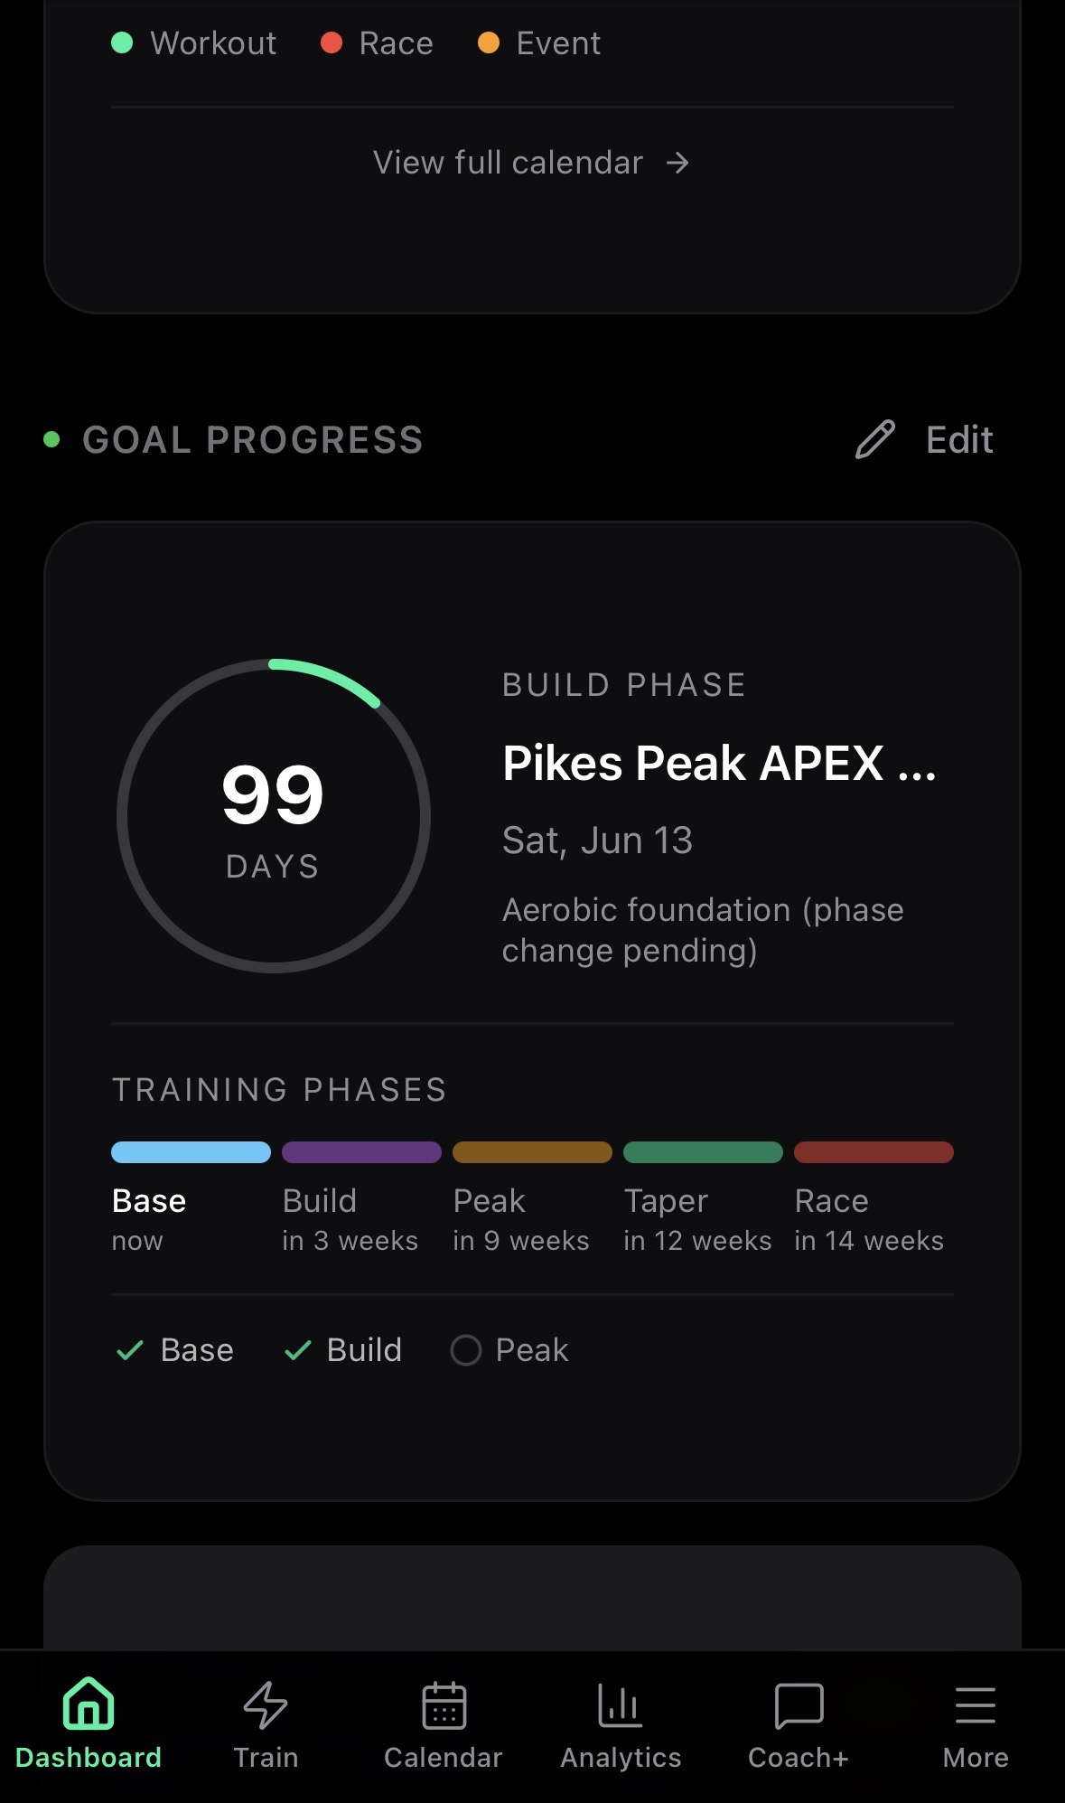Open the Coach+ chat bubble icon
The height and width of the screenshot is (1803, 1065).
tap(799, 1705)
